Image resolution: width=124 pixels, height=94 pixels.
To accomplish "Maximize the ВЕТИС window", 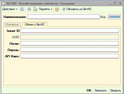I will (115, 4).
